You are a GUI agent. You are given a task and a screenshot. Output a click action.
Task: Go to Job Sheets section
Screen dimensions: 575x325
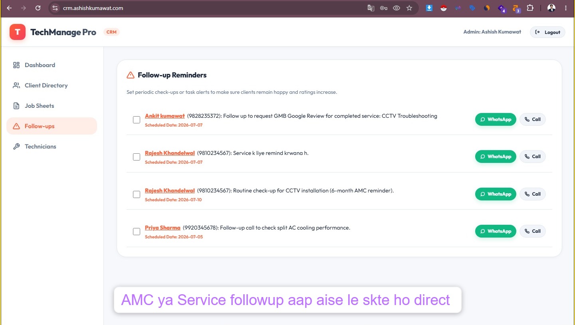(x=52, y=106)
